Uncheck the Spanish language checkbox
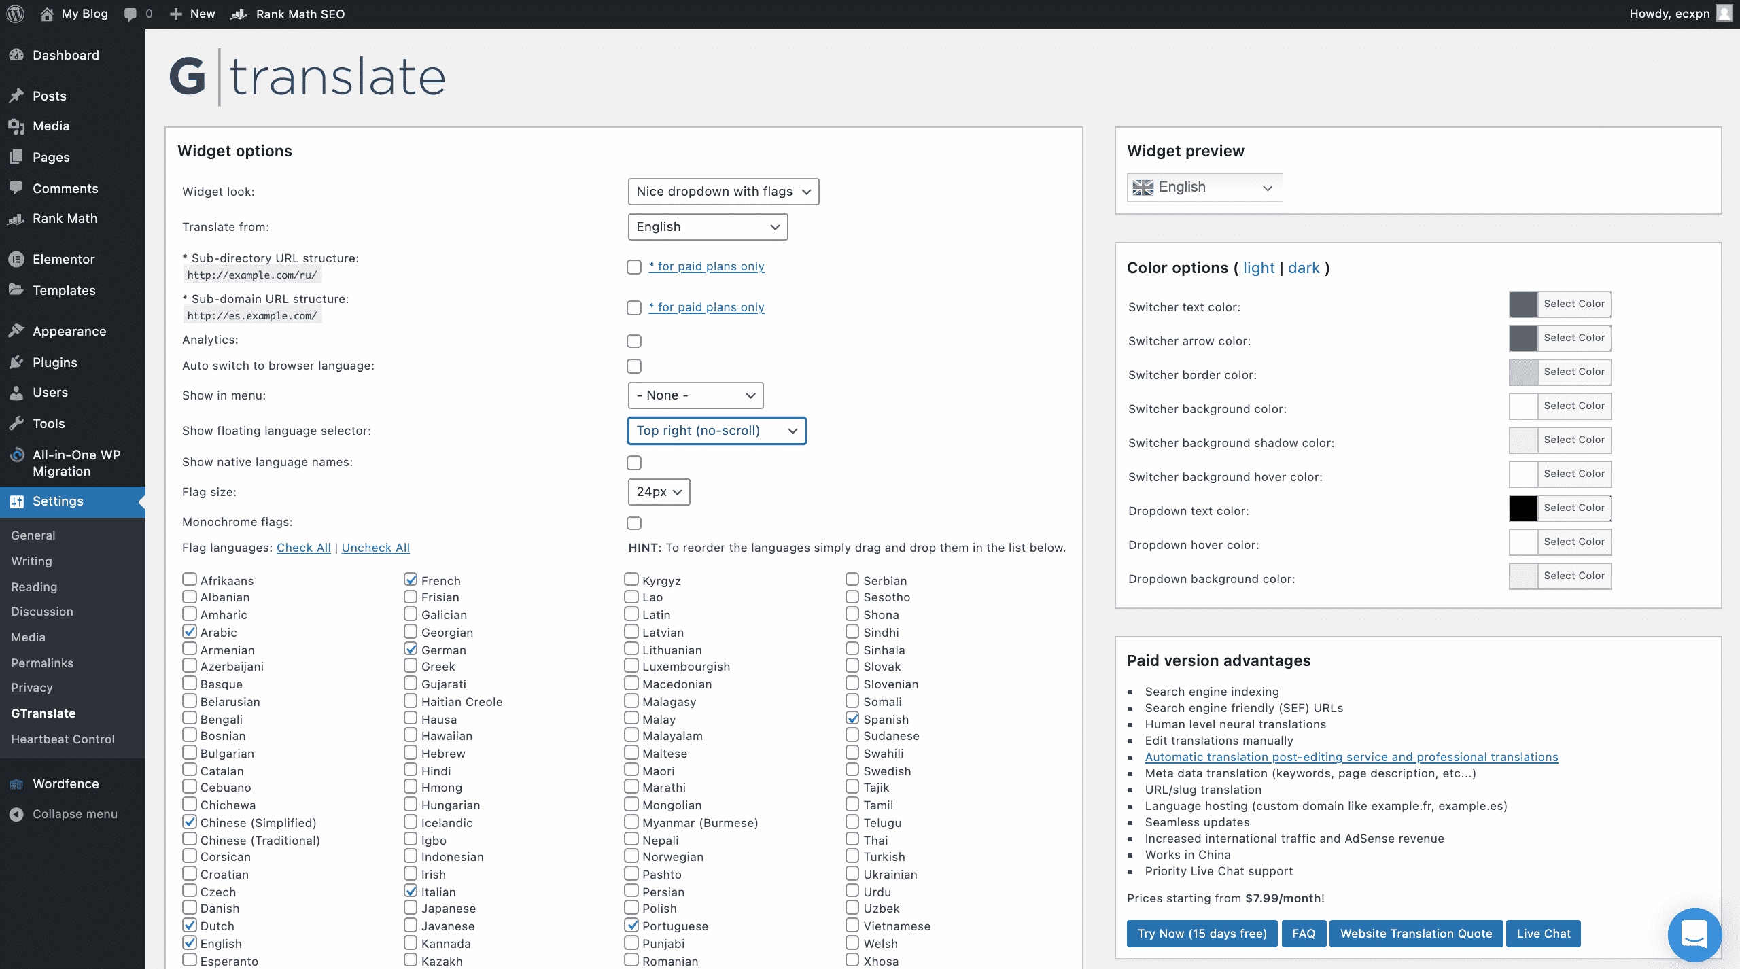1740x969 pixels. tap(852, 718)
